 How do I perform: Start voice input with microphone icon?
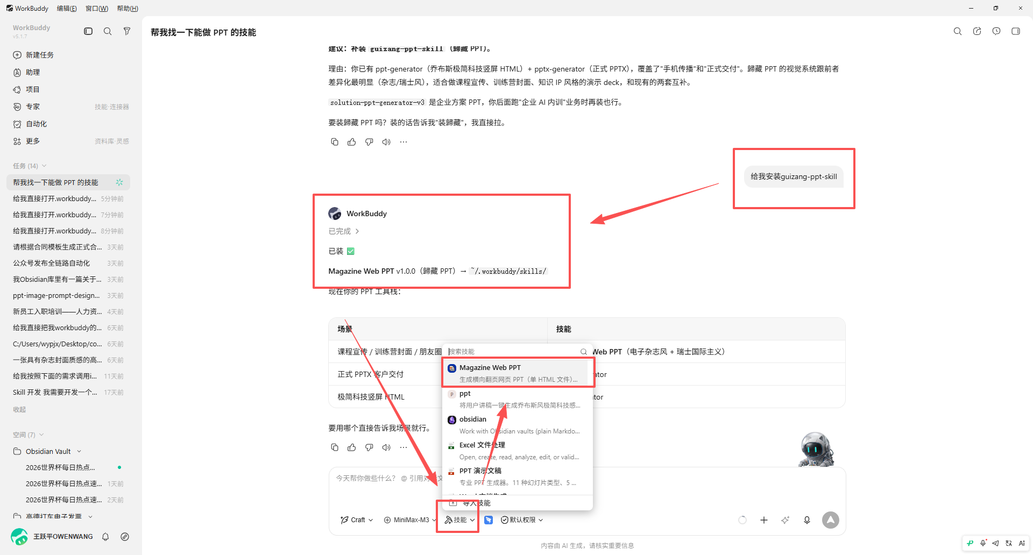pyautogui.click(x=807, y=520)
